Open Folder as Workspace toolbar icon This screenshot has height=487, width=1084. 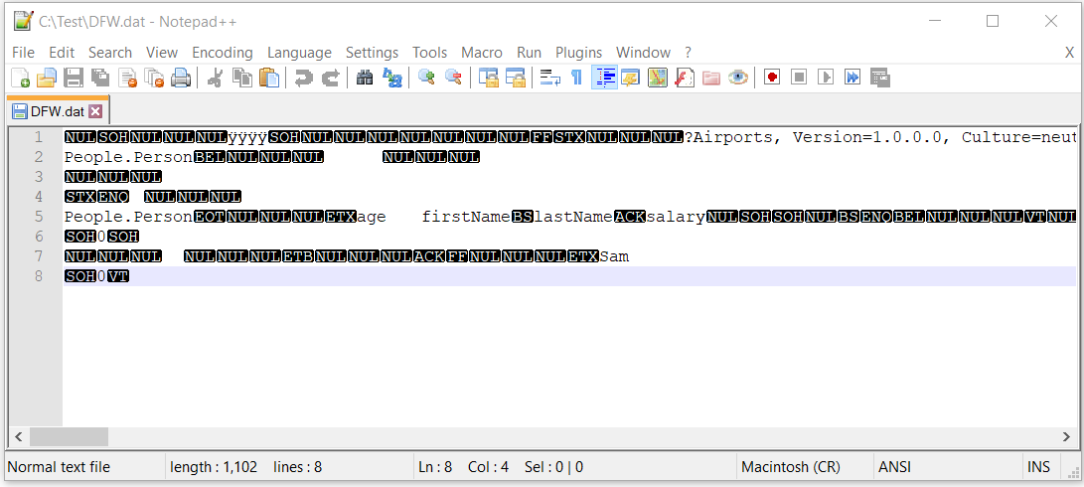[711, 78]
